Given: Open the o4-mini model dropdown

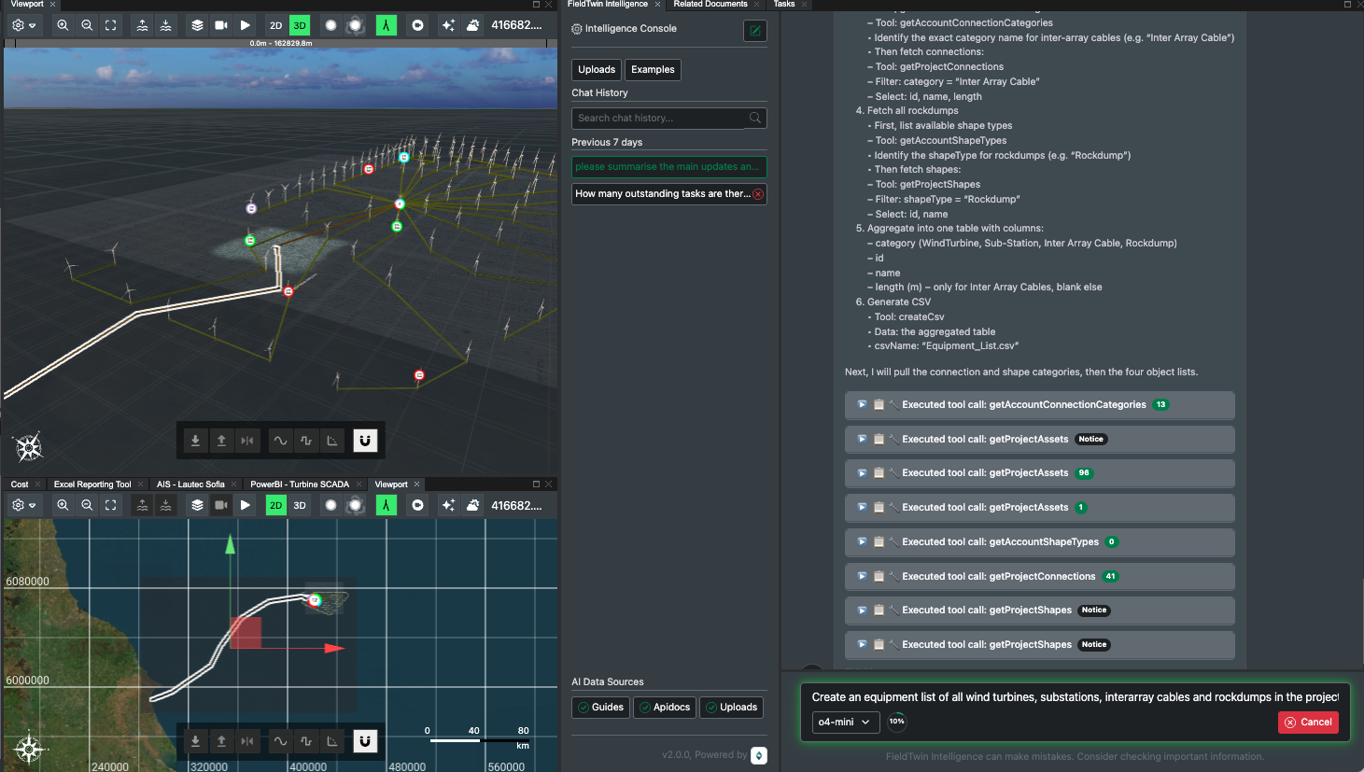Looking at the screenshot, I should tap(844, 722).
